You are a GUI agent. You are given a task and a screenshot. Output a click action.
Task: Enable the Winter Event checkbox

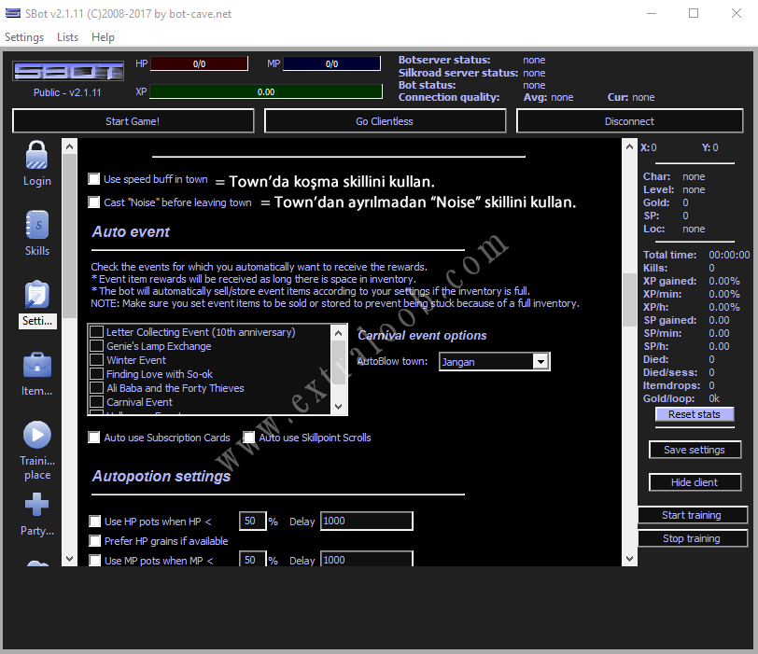97,360
